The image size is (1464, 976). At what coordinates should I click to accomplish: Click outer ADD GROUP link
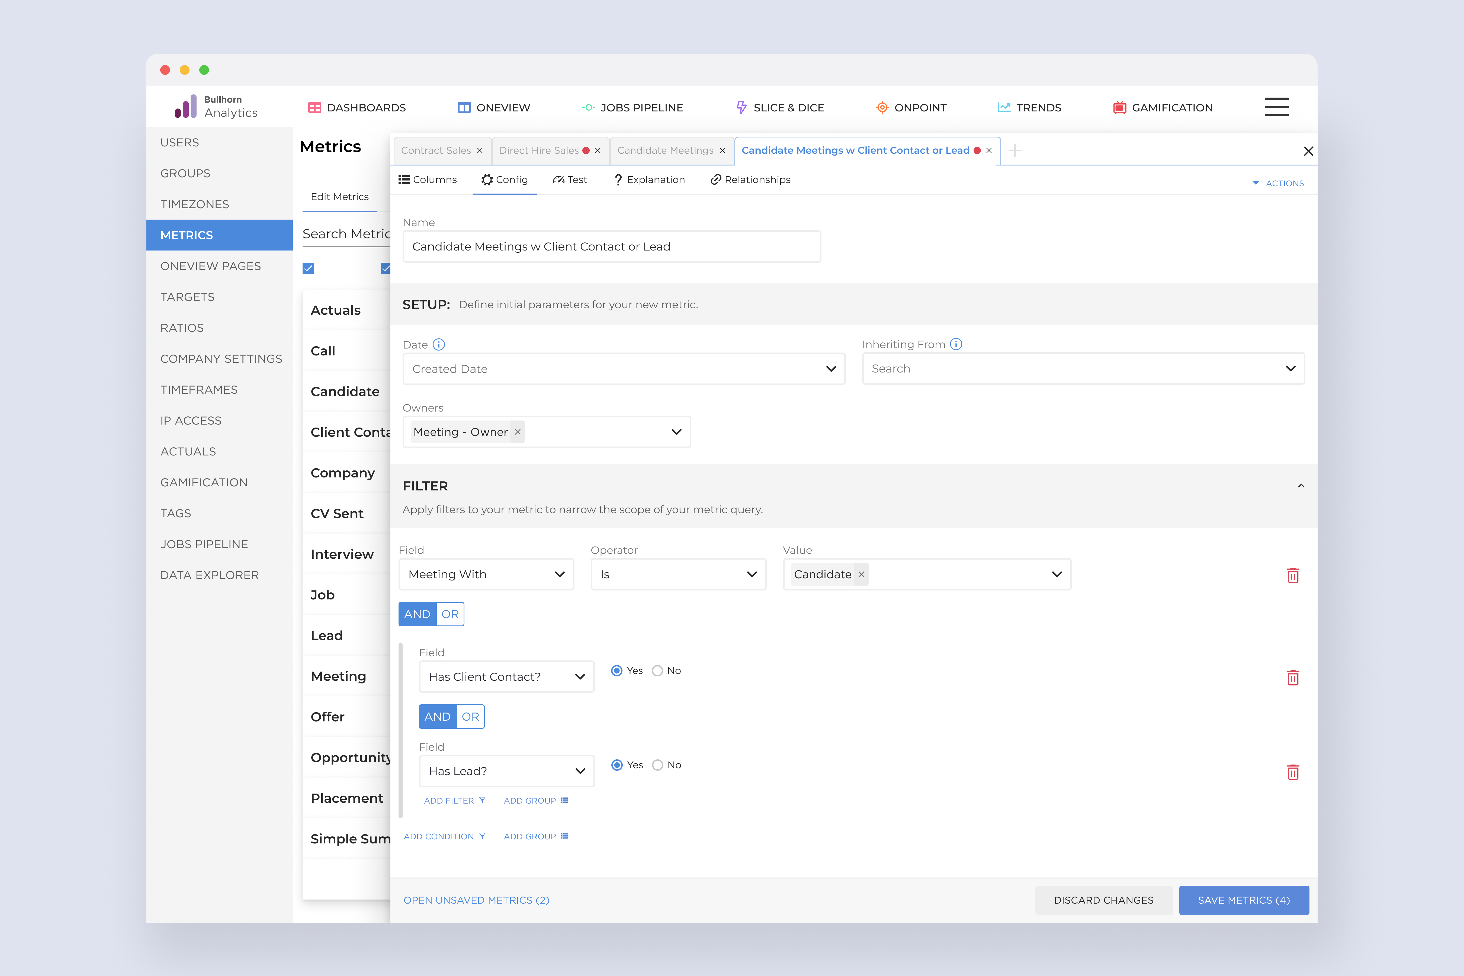coord(536,837)
